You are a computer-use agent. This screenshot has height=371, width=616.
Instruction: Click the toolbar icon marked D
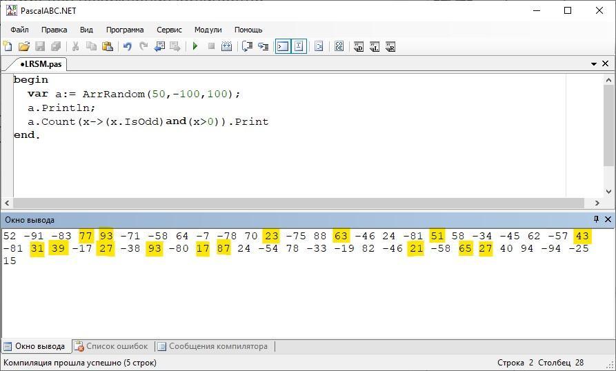pyautogui.click(x=359, y=47)
